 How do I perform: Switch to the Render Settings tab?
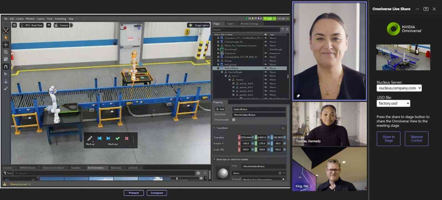pos(250,24)
